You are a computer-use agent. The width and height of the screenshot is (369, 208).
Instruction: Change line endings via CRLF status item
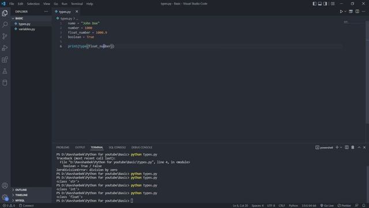tap(282, 206)
